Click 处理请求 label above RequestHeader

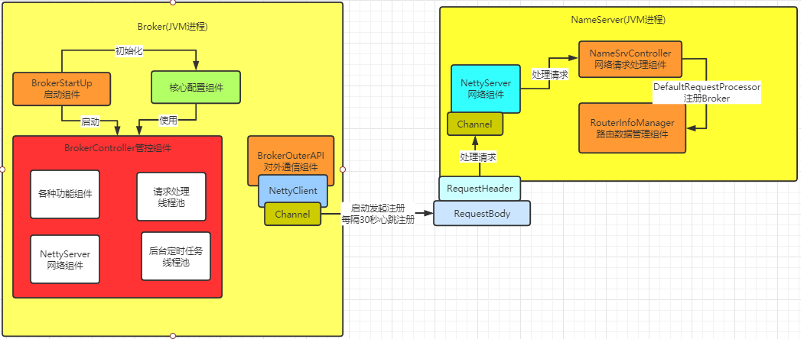(x=478, y=157)
